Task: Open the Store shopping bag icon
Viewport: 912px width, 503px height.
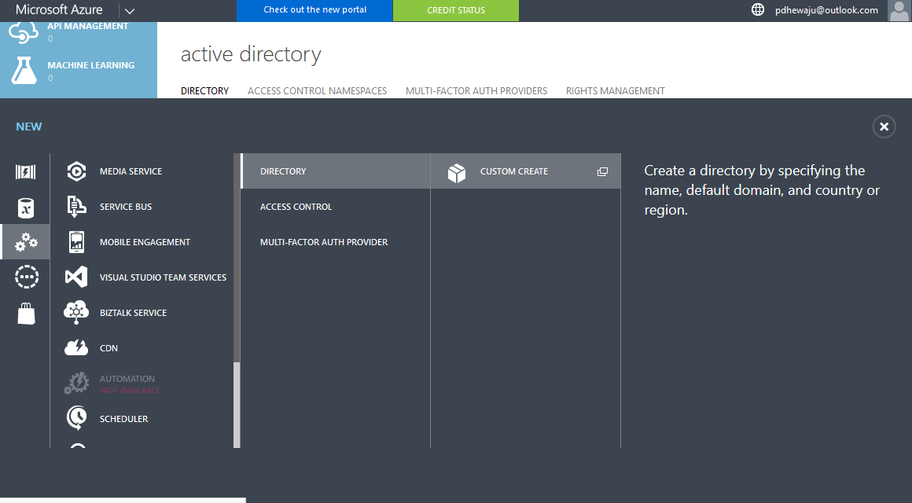Action: tap(26, 314)
